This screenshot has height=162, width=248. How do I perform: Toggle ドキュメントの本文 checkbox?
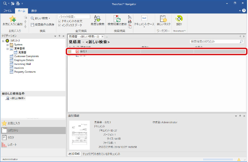point(59,21)
